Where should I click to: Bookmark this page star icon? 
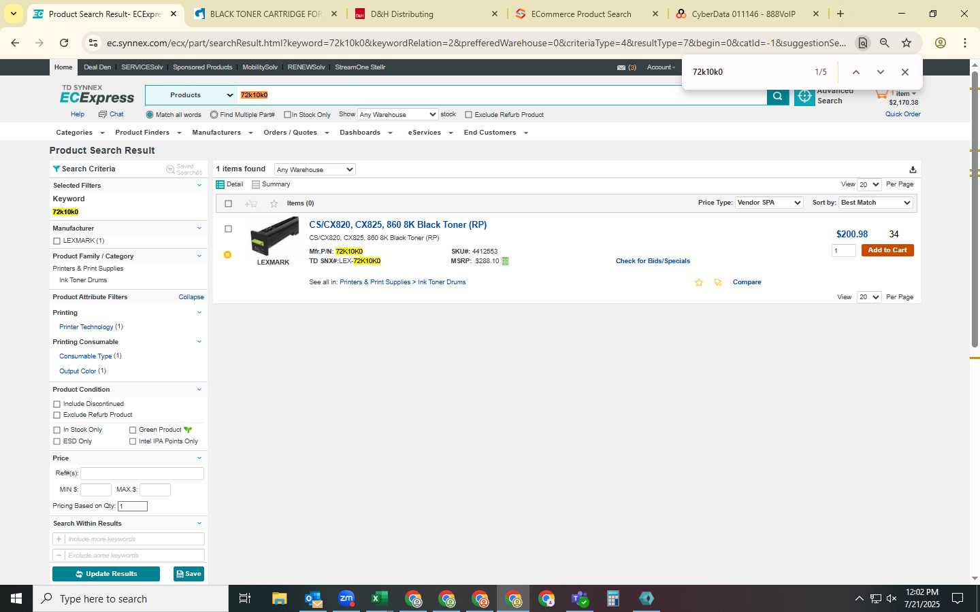(x=906, y=43)
